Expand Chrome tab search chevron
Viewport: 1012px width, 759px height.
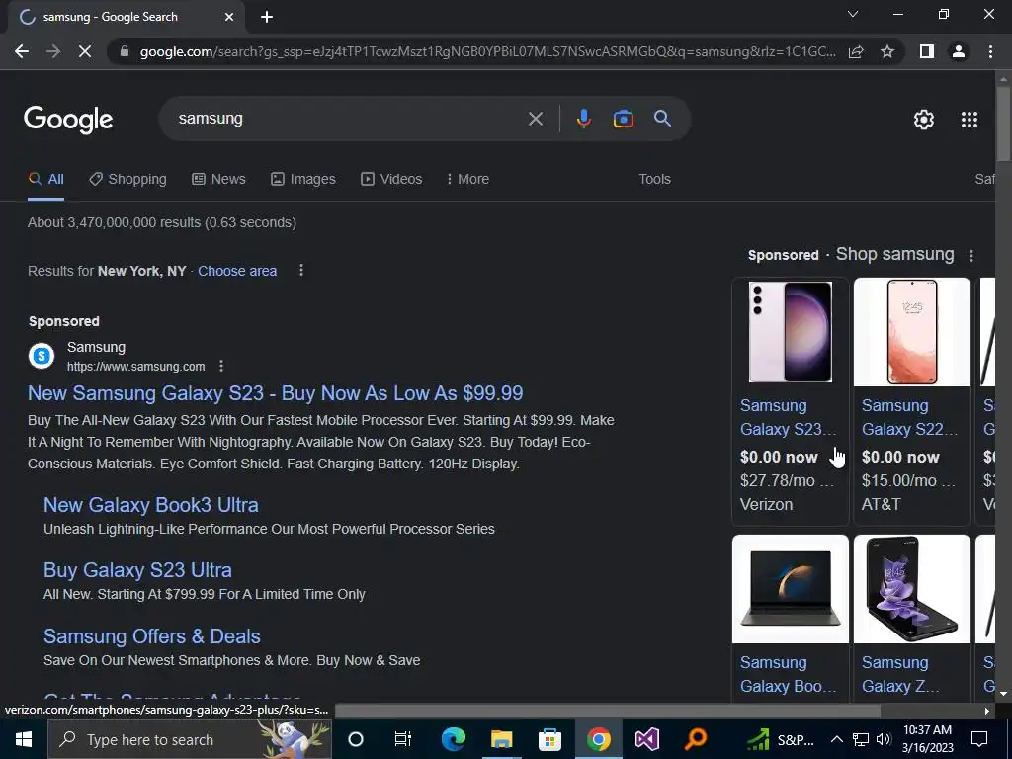tap(853, 14)
